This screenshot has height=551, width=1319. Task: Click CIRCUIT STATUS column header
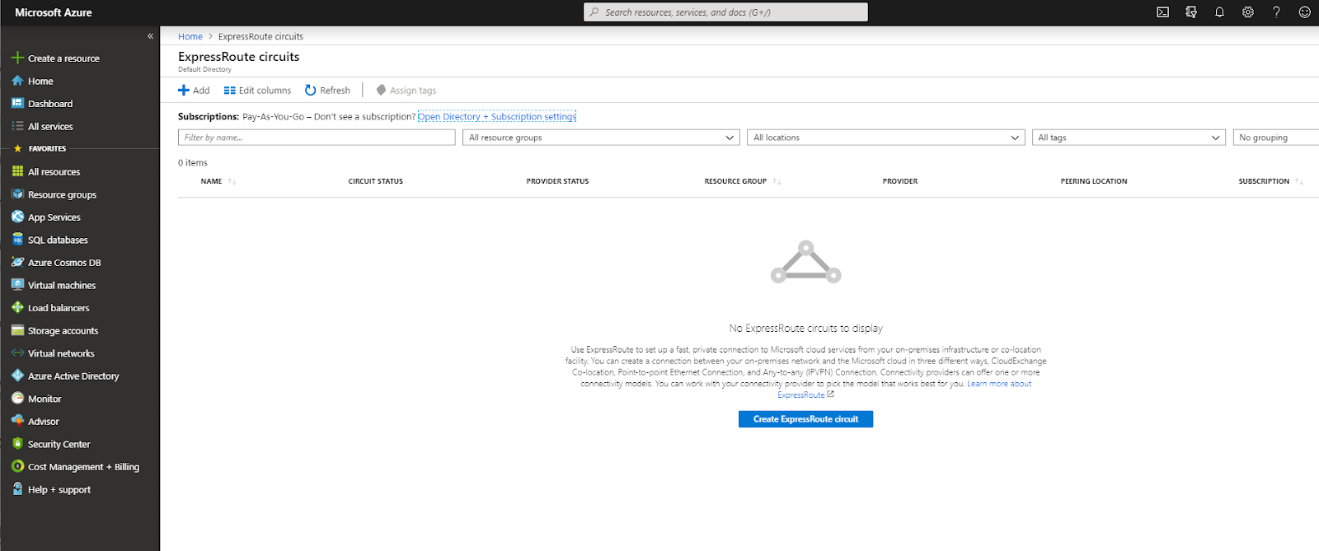[376, 181]
